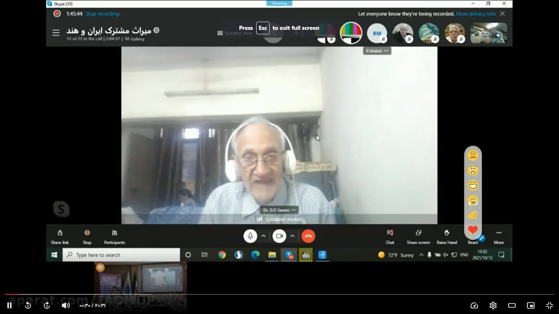
Task: Open Windows notification center
Action: 501,255
